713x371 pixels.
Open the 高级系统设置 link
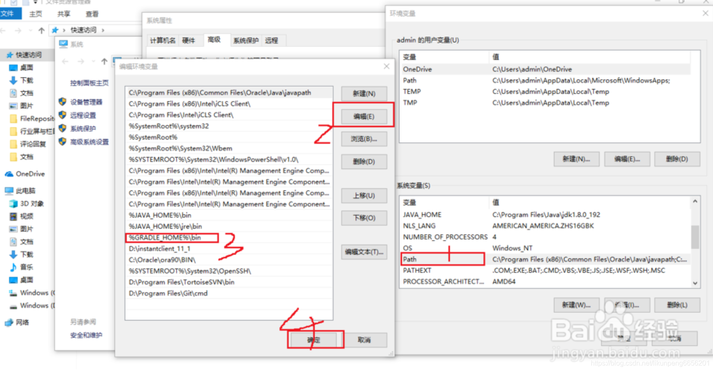[x=89, y=142]
